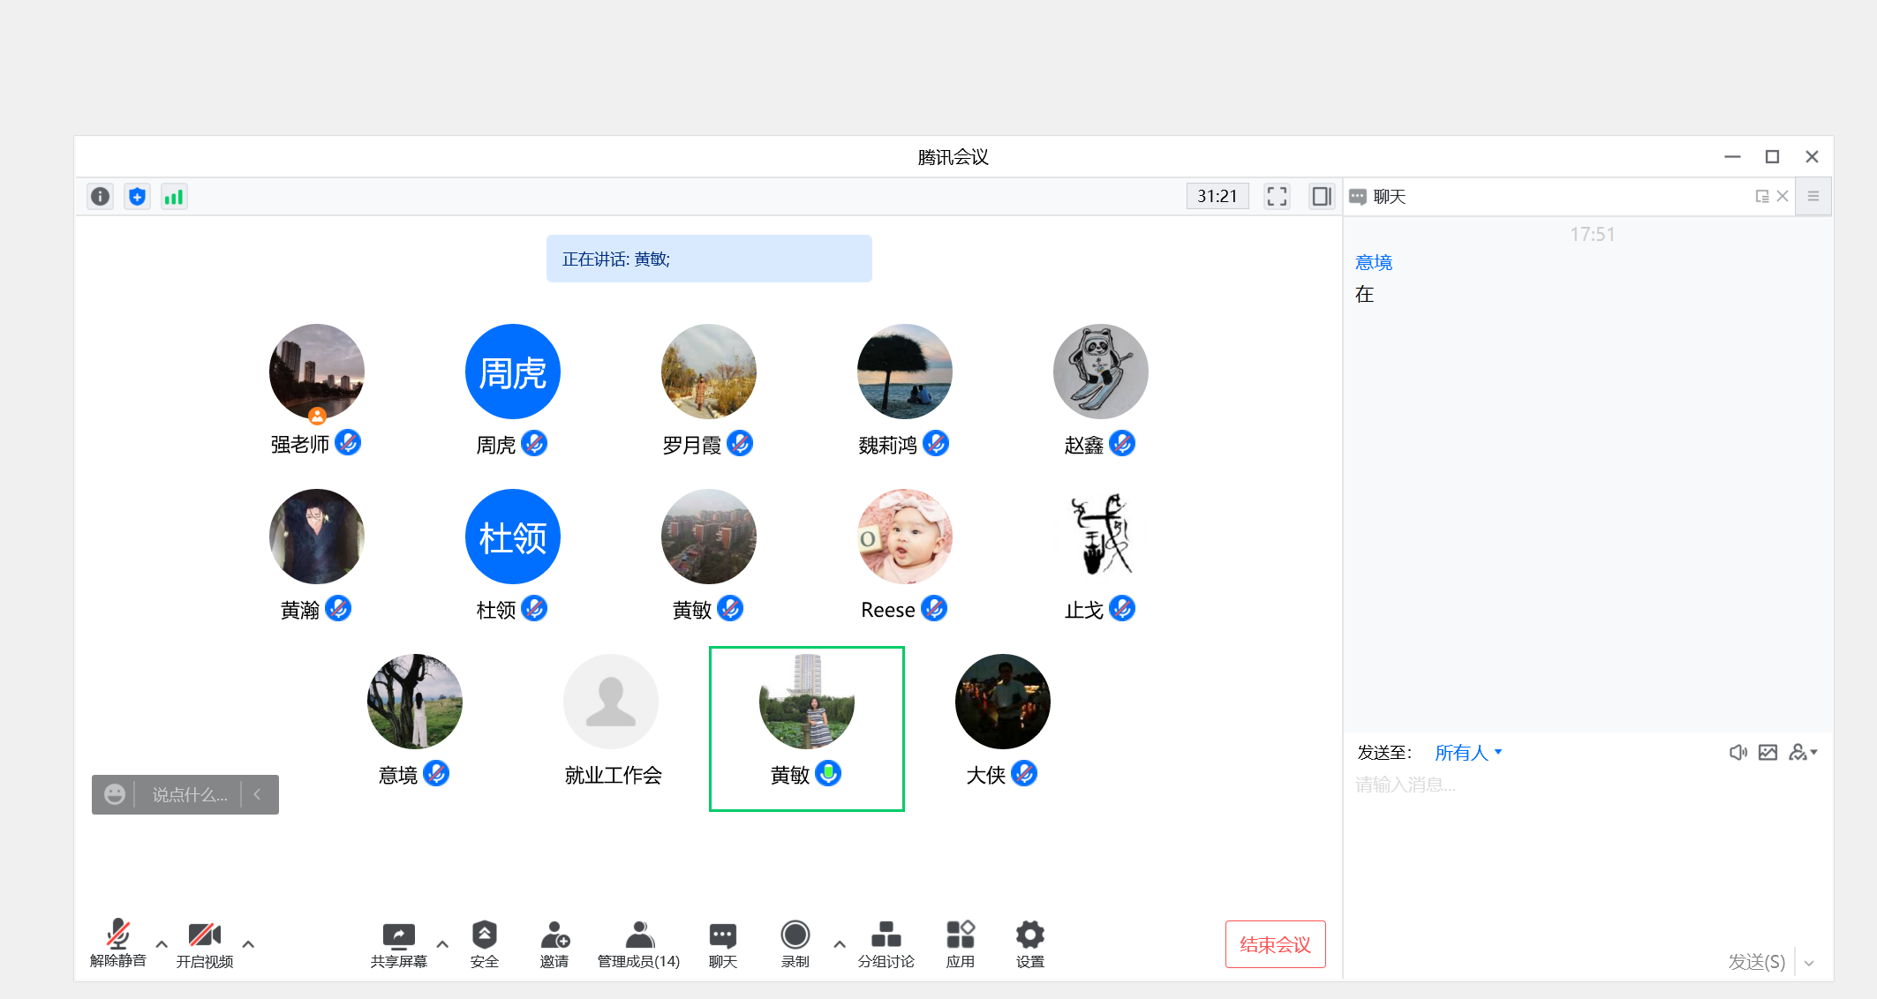Click the network signal bars icon
Image resolution: width=1877 pixels, height=999 pixels.
[x=174, y=197]
